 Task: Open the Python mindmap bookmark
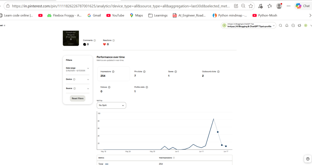point(230,15)
